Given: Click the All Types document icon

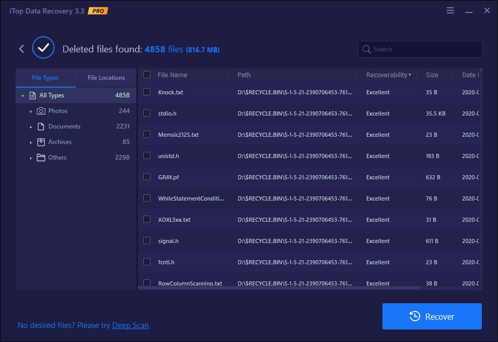Looking at the screenshot, I should click(x=32, y=95).
